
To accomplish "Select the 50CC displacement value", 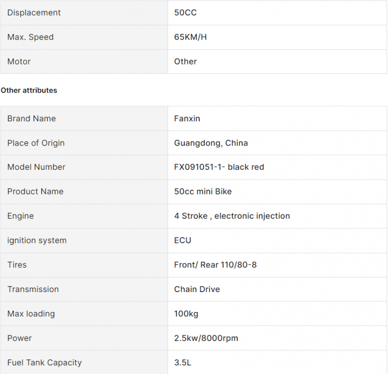I will click(x=185, y=13).
